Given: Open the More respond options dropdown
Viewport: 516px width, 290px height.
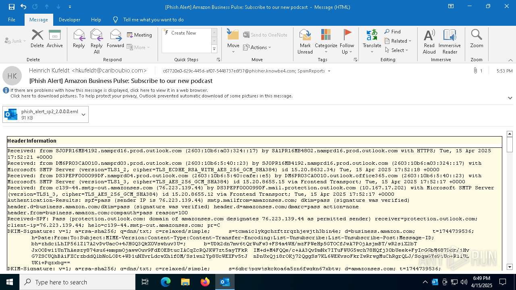Looking at the screenshot, I should [x=138, y=47].
